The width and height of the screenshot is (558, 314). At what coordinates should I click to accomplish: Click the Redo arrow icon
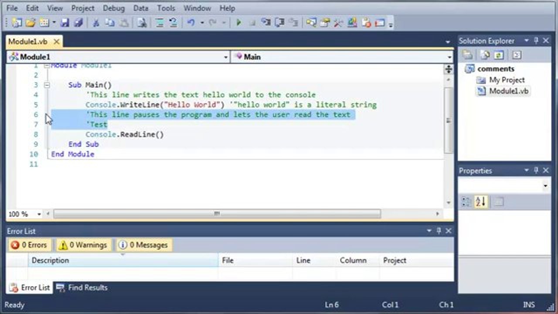click(213, 23)
